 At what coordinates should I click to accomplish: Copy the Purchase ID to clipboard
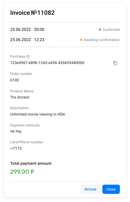[x=115, y=63]
